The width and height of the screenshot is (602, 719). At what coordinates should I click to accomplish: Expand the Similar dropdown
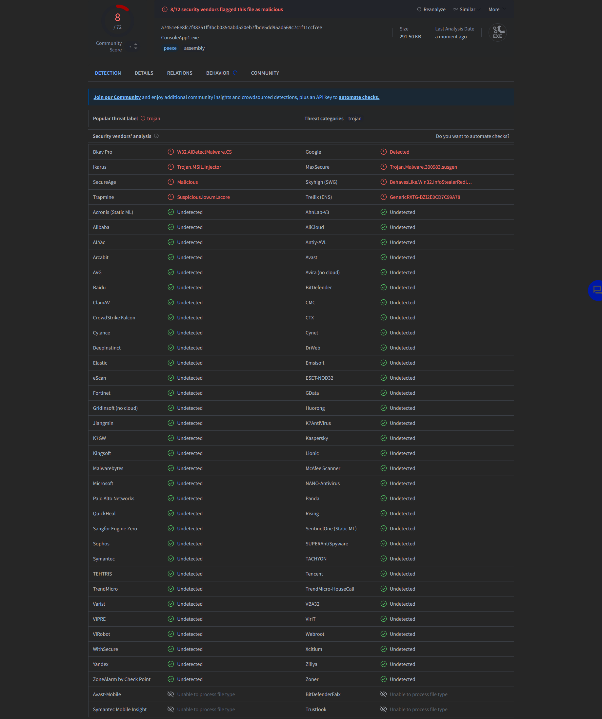(467, 9)
